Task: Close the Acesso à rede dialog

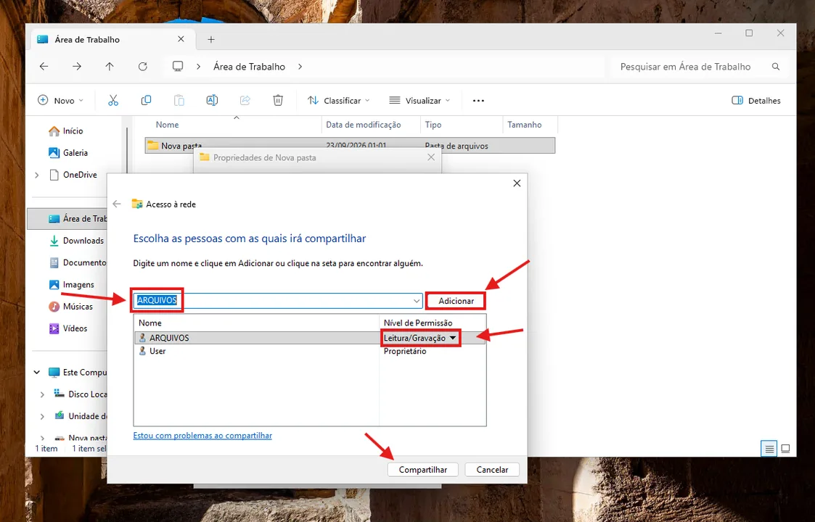Action: coord(517,183)
